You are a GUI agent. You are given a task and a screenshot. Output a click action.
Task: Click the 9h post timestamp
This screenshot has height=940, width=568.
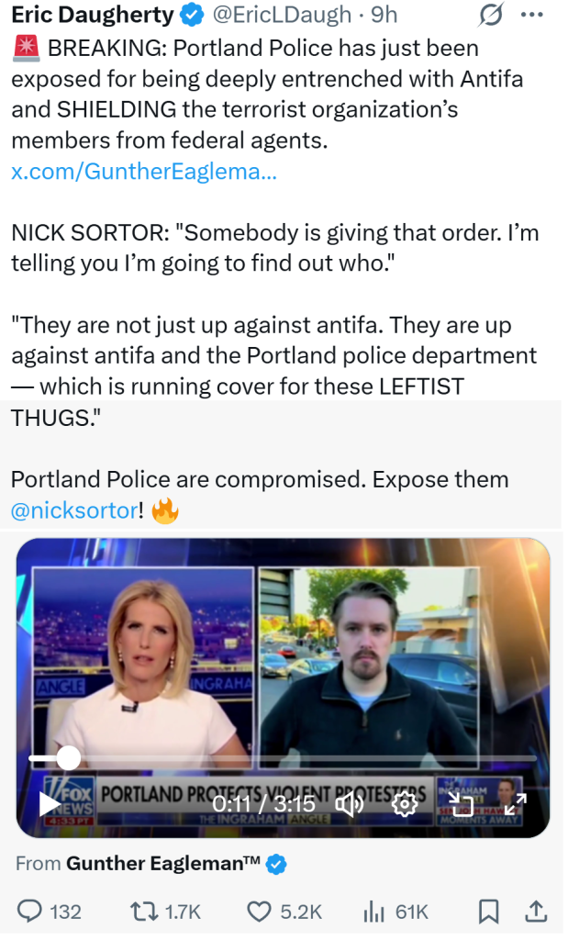pyautogui.click(x=384, y=15)
